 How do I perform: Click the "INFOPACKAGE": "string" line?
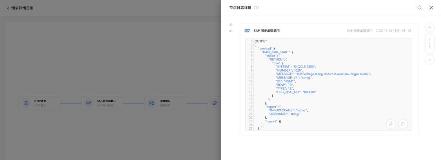288,110
